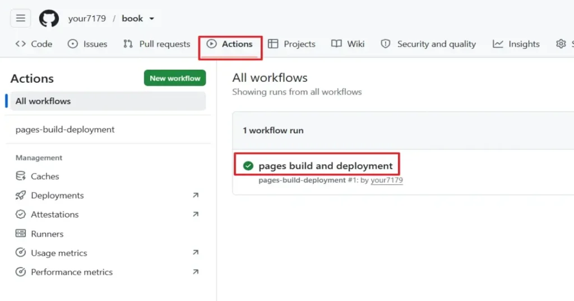
Task: Click the green success check status icon
Action: tap(248, 166)
